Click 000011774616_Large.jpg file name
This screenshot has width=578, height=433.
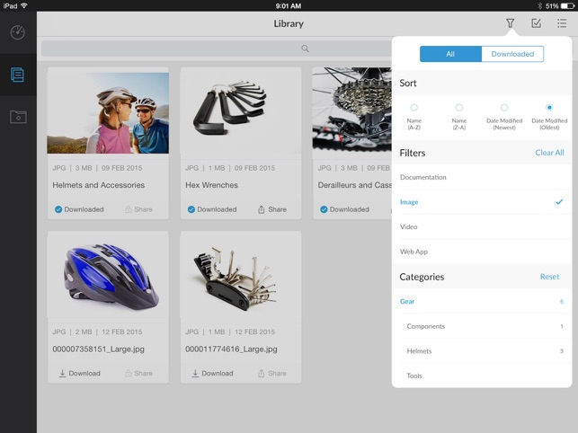click(x=231, y=349)
